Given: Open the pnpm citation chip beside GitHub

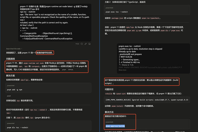Looking at the screenshot, I should click(64, 70).
